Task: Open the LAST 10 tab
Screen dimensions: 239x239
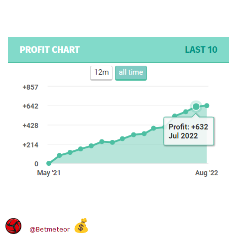Action: [x=201, y=50]
